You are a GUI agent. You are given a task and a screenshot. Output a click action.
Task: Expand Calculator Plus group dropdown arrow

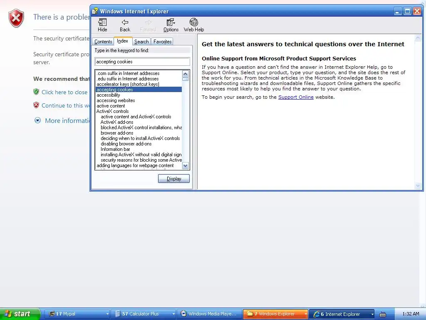click(x=173, y=314)
